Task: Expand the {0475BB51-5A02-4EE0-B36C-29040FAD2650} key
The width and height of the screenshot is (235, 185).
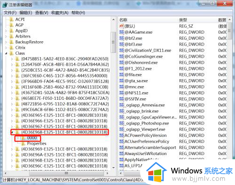Action: pyautogui.click(x=12, y=59)
